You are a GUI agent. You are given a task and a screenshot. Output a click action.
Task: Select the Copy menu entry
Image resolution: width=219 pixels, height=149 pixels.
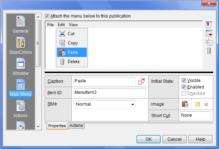[72, 43]
